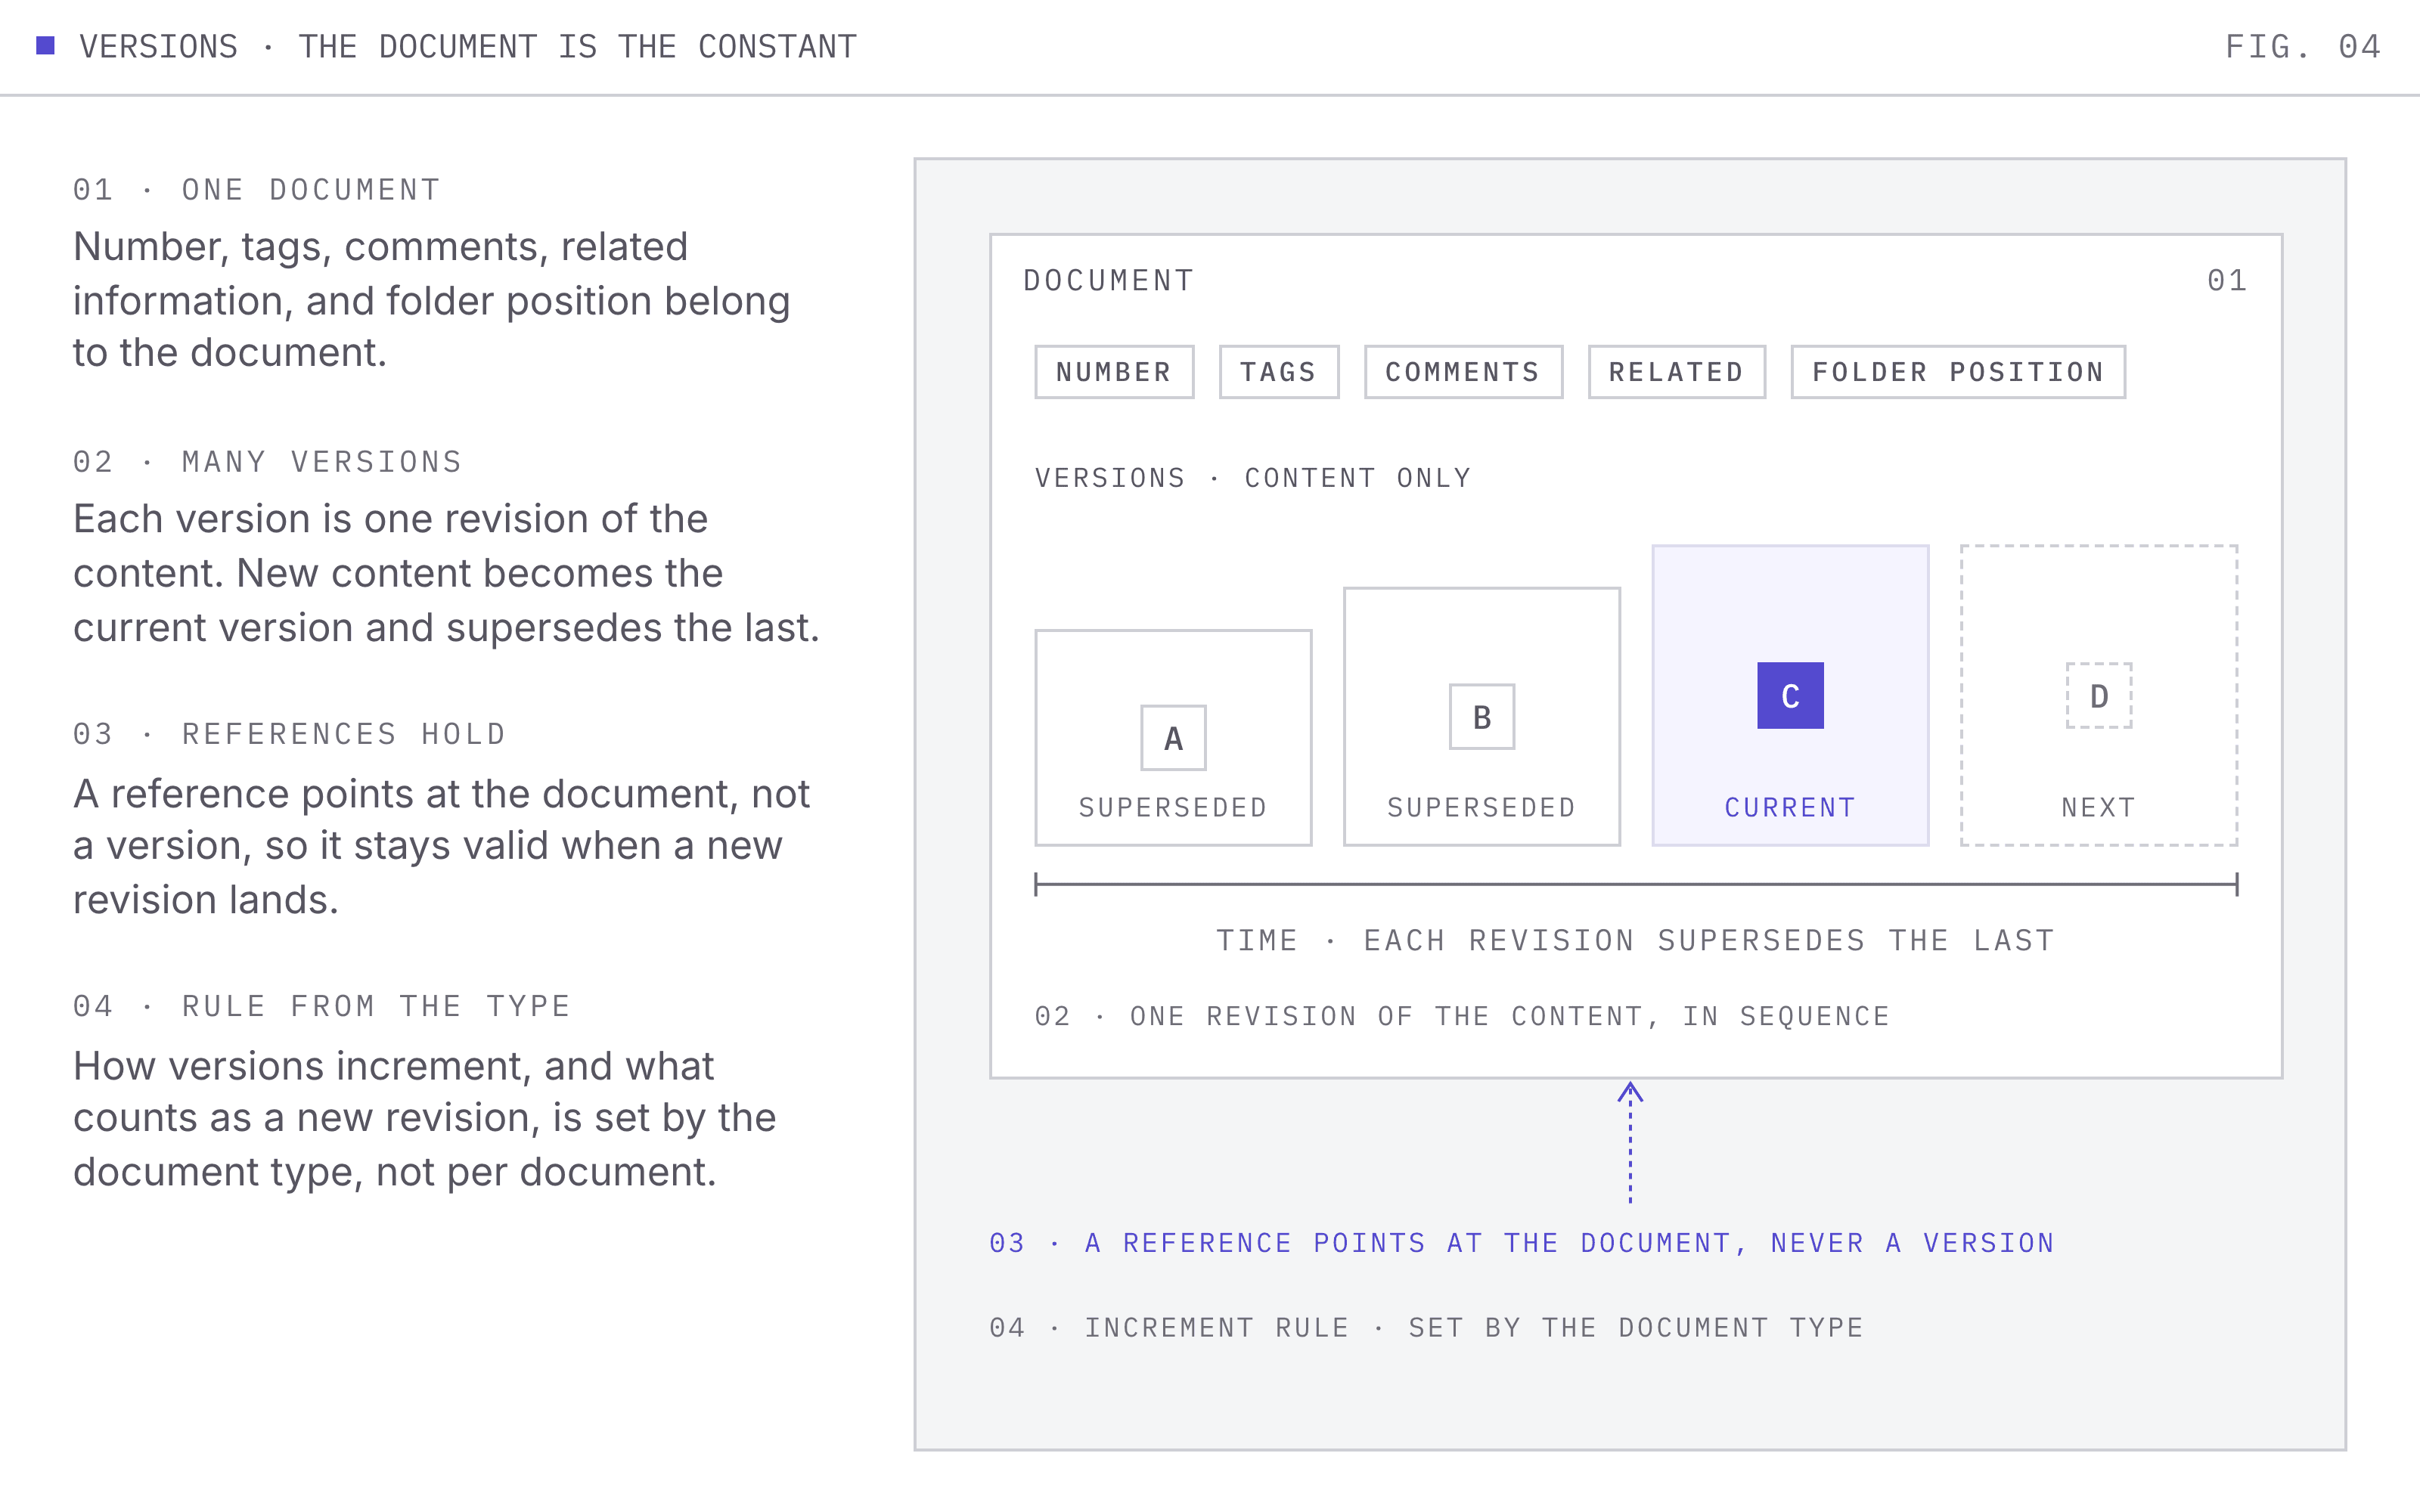
Task: Select the NEXT dashed version card
Action: pos(2099,695)
